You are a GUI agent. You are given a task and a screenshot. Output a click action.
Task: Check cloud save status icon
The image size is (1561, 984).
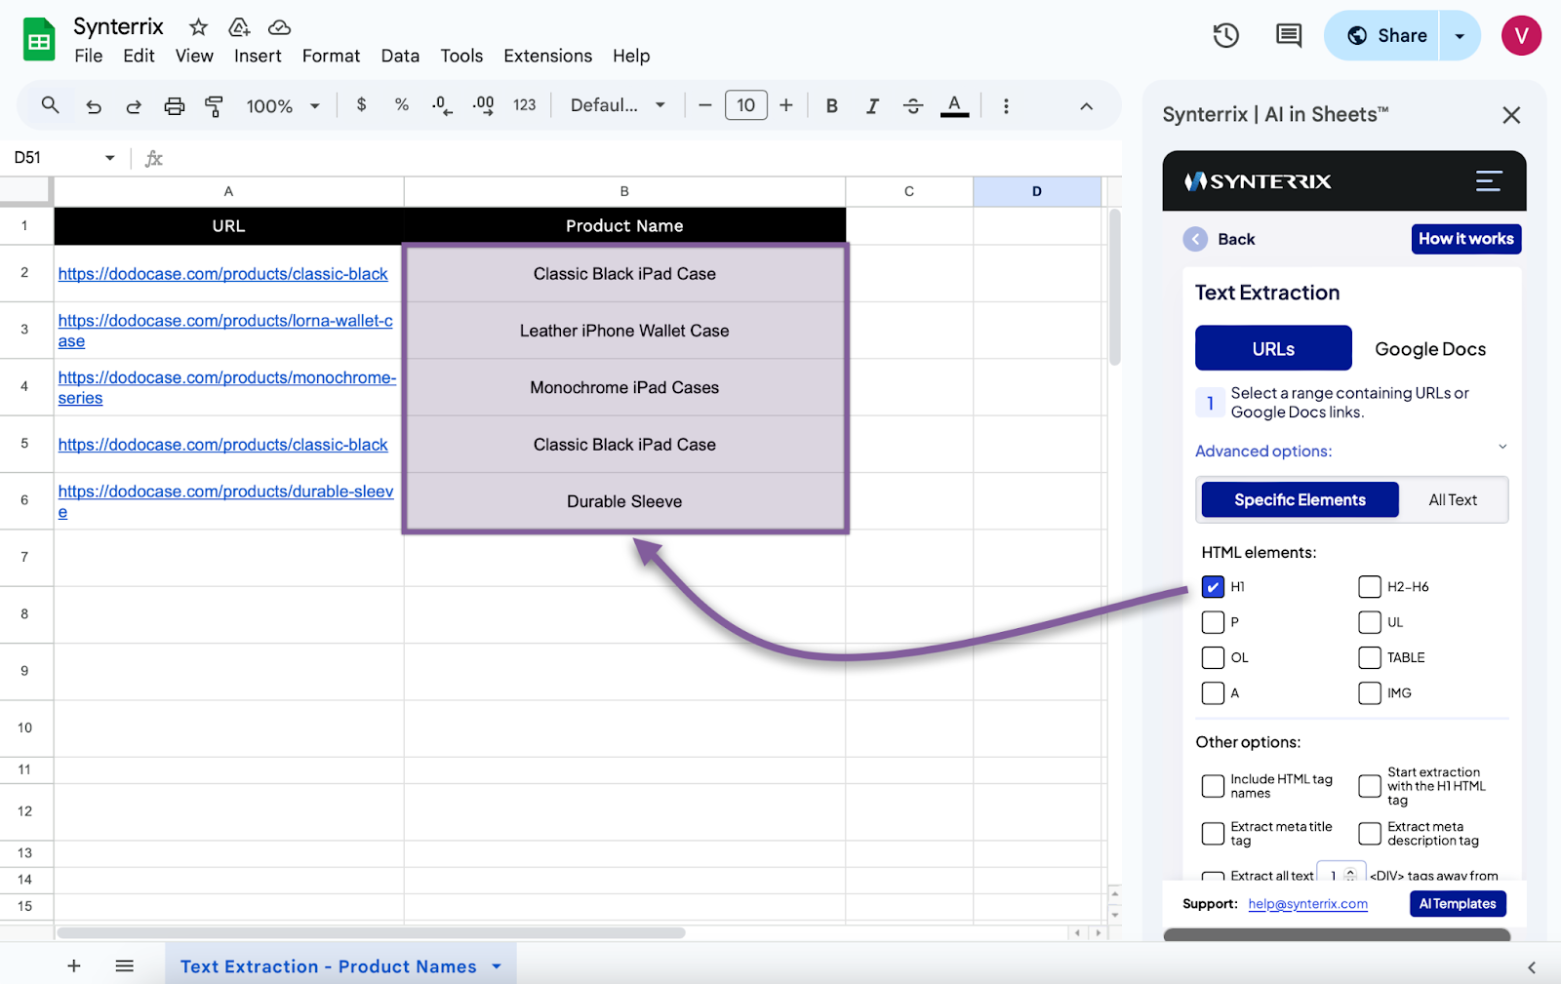click(280, 27)
